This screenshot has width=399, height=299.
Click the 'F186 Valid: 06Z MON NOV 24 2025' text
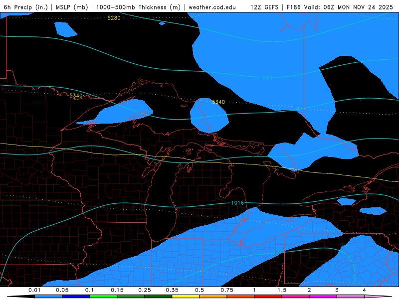340,7
